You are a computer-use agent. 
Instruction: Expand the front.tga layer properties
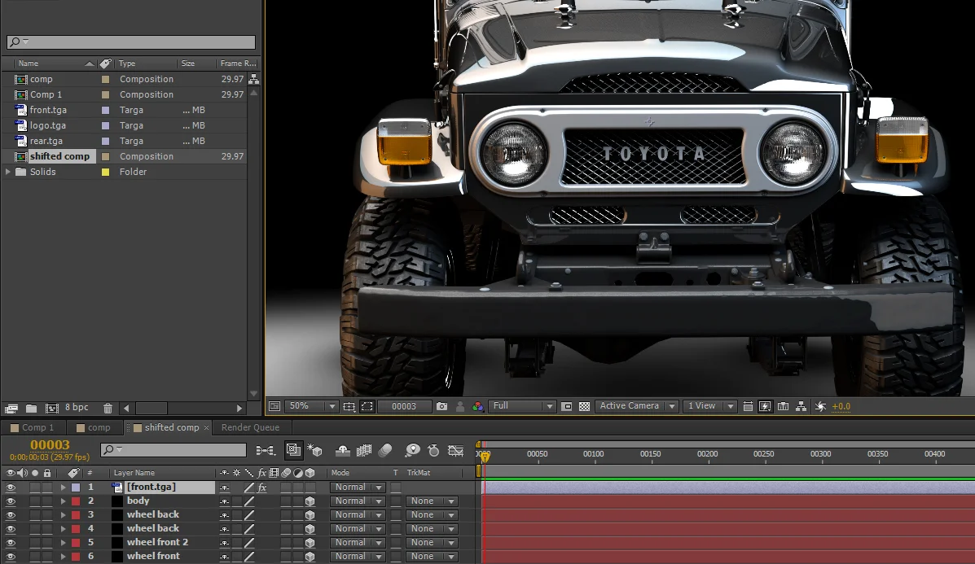point(63,487)
